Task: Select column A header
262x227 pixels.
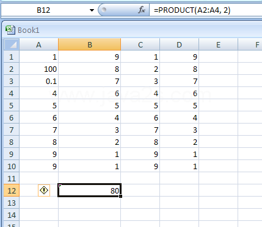Action: point(38,44)
